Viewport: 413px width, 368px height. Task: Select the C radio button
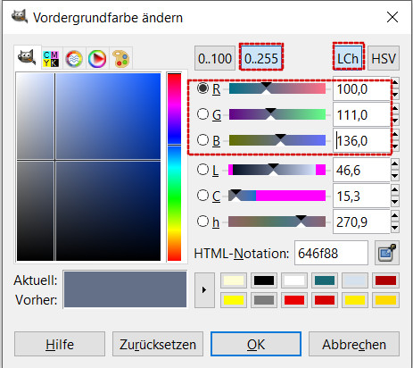[x=202, y=196]
